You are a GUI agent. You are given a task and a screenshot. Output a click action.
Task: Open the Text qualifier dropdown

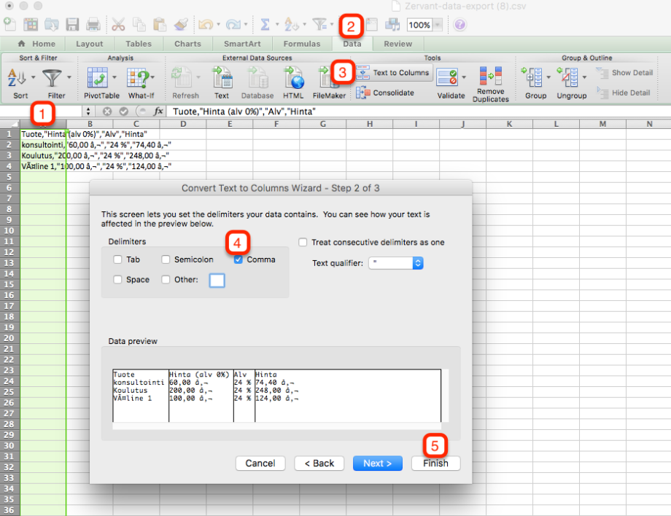coord(396,263)
